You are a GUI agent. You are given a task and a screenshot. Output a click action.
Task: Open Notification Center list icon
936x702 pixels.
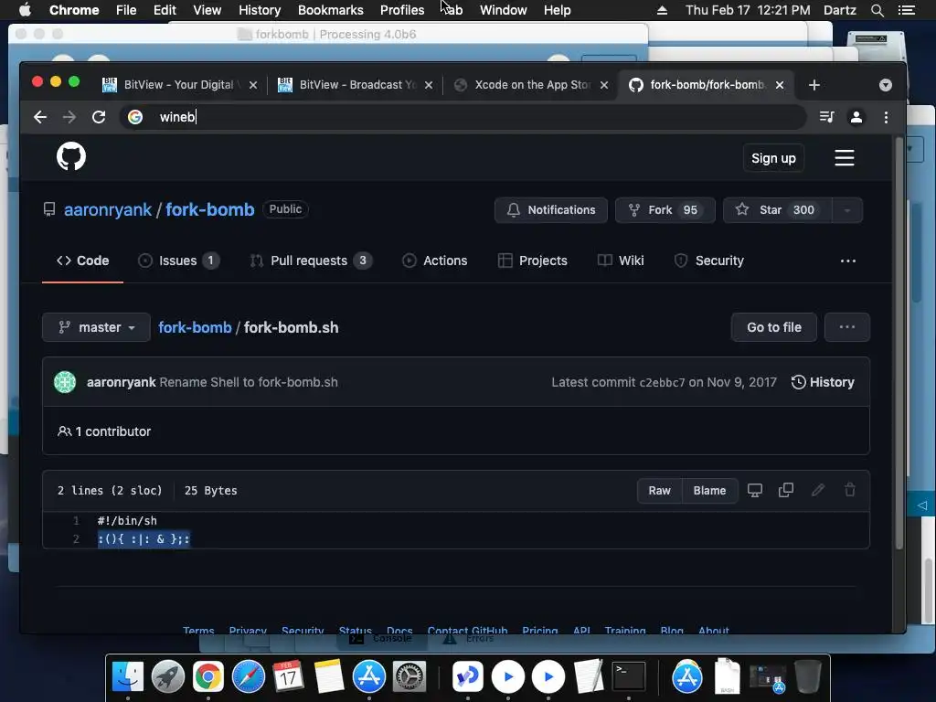click(x=907, y=10)
